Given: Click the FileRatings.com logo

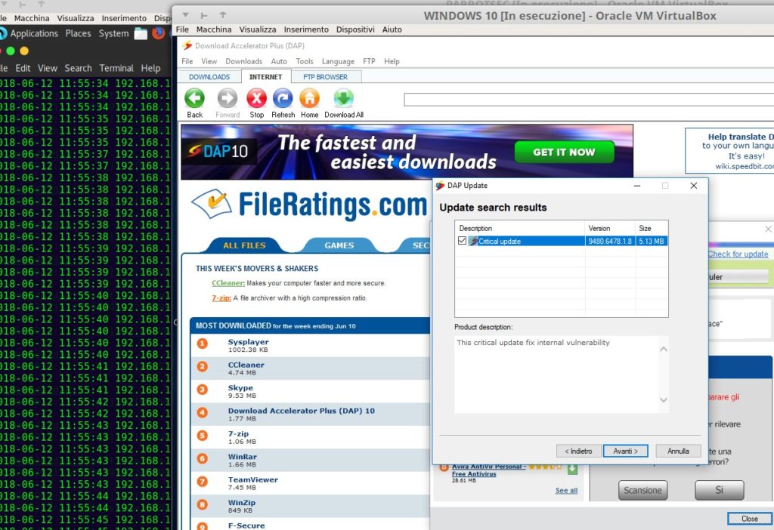Looking at the screenshot, I should click(x=309, y=205).
